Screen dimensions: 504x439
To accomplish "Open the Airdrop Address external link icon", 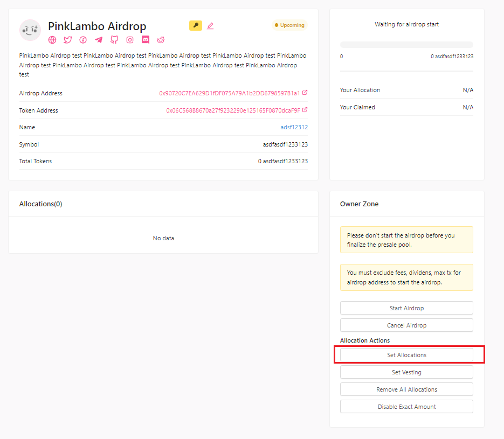I will coord(305,93).
